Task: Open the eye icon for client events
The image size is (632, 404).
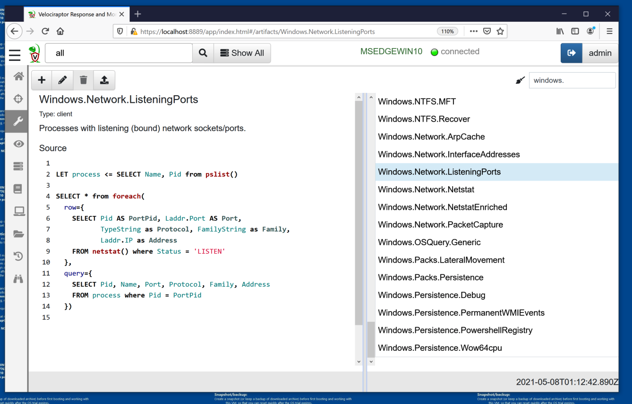Action: (18, 144)
